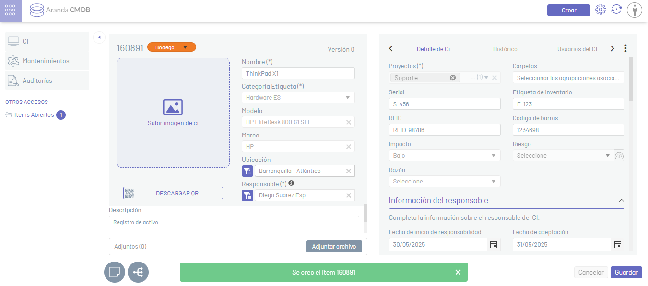
Task: Click the refresh sync icon
Action: click(x=616, y=10)
